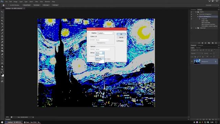Image resolution: width=220 pixels, height=124 pixels.
Task: Change screen mode icon in toolbox
Action: tap(2, 81)
